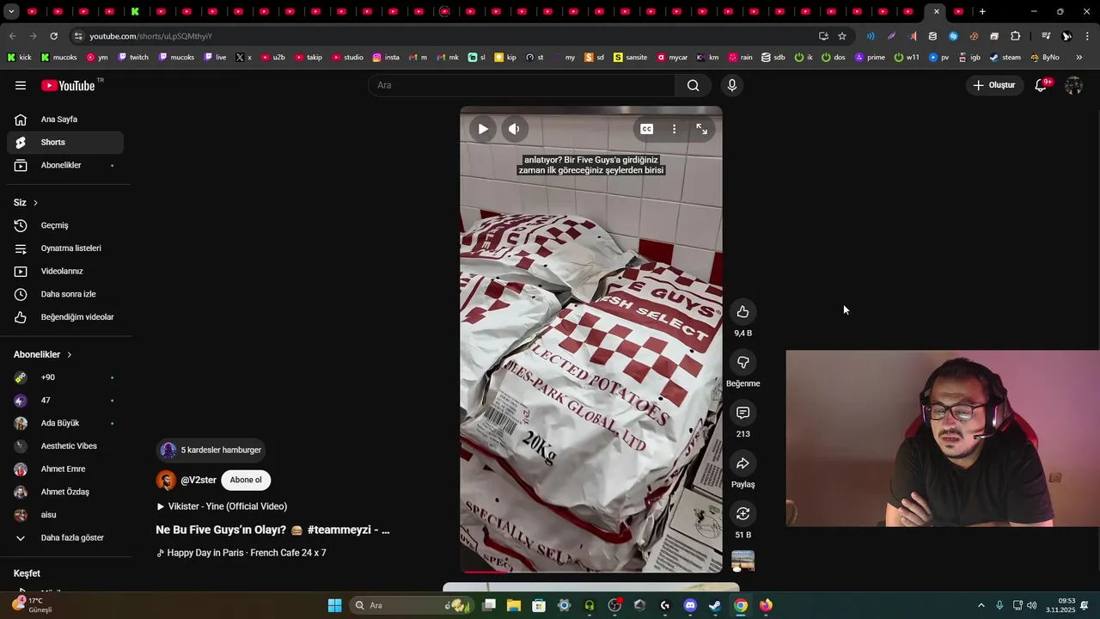Play the Shorts video
1100x619 pixels.
(x=483, y=129)
